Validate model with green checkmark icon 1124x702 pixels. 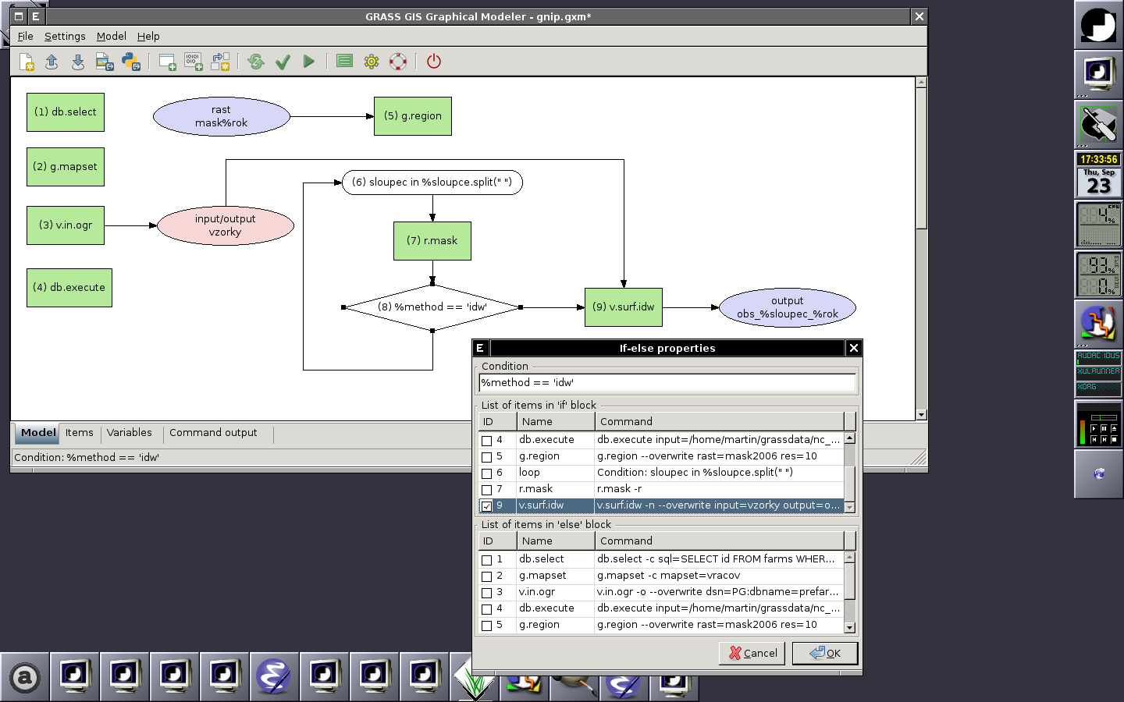pos(283,62)
